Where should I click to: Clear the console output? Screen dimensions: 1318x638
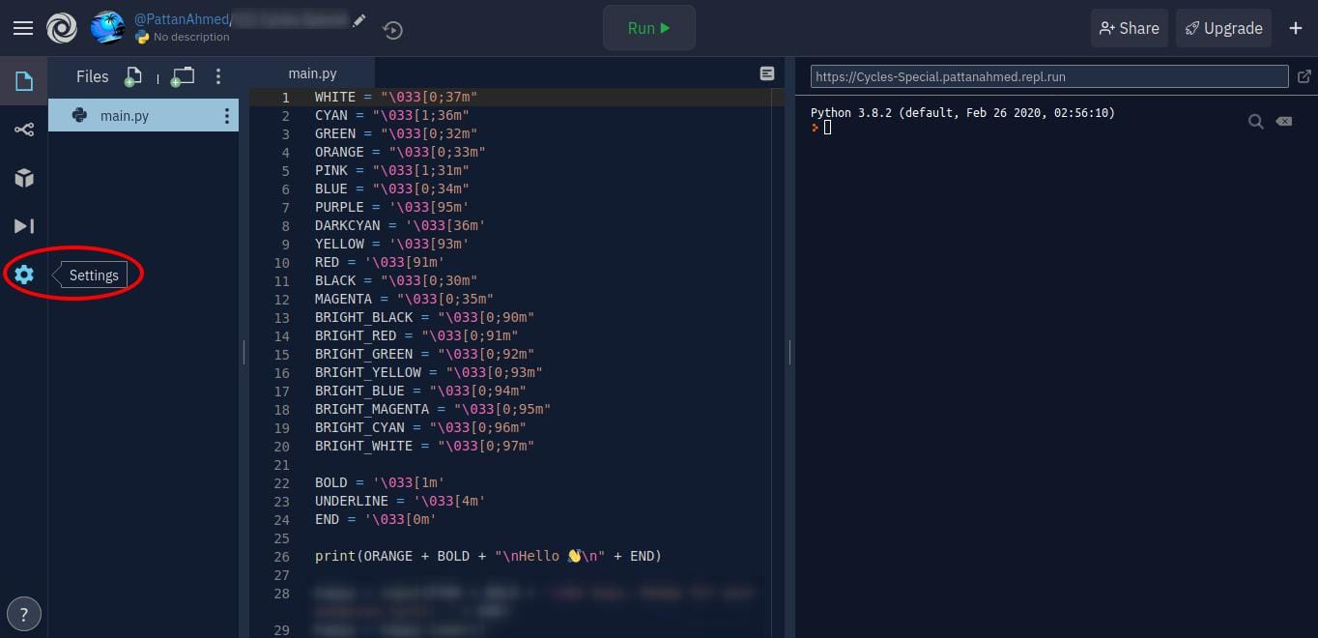(1283, 121)
